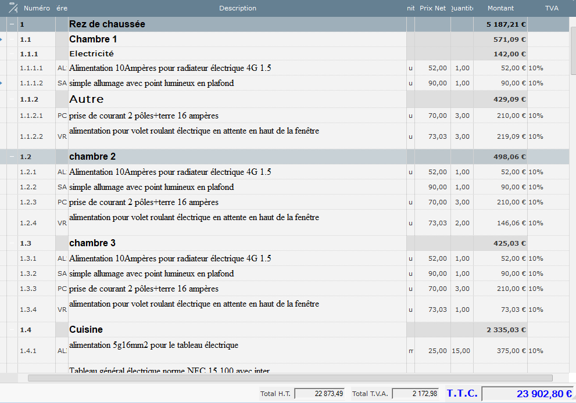Click the Total T.V.A. amount field

(415, 394)
